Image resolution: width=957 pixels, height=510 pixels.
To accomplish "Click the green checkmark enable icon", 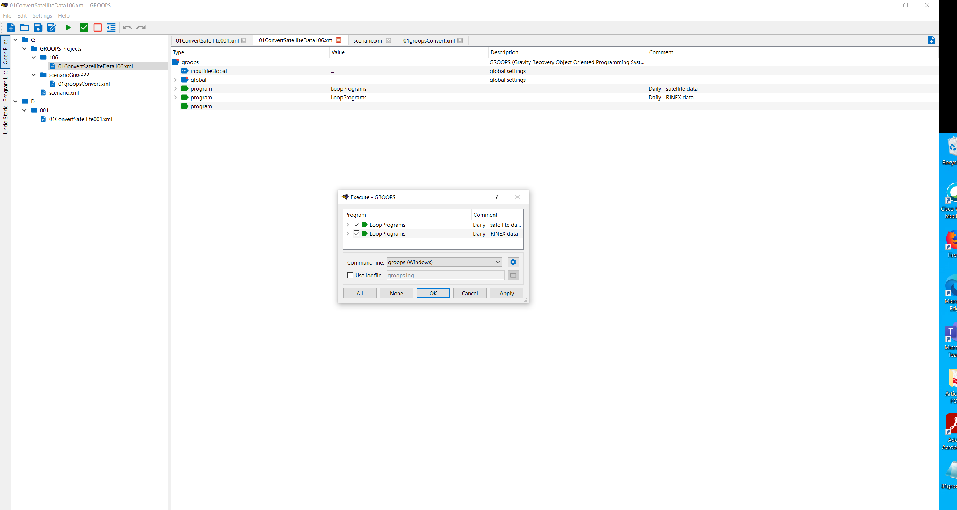I will tap(84, 28).
